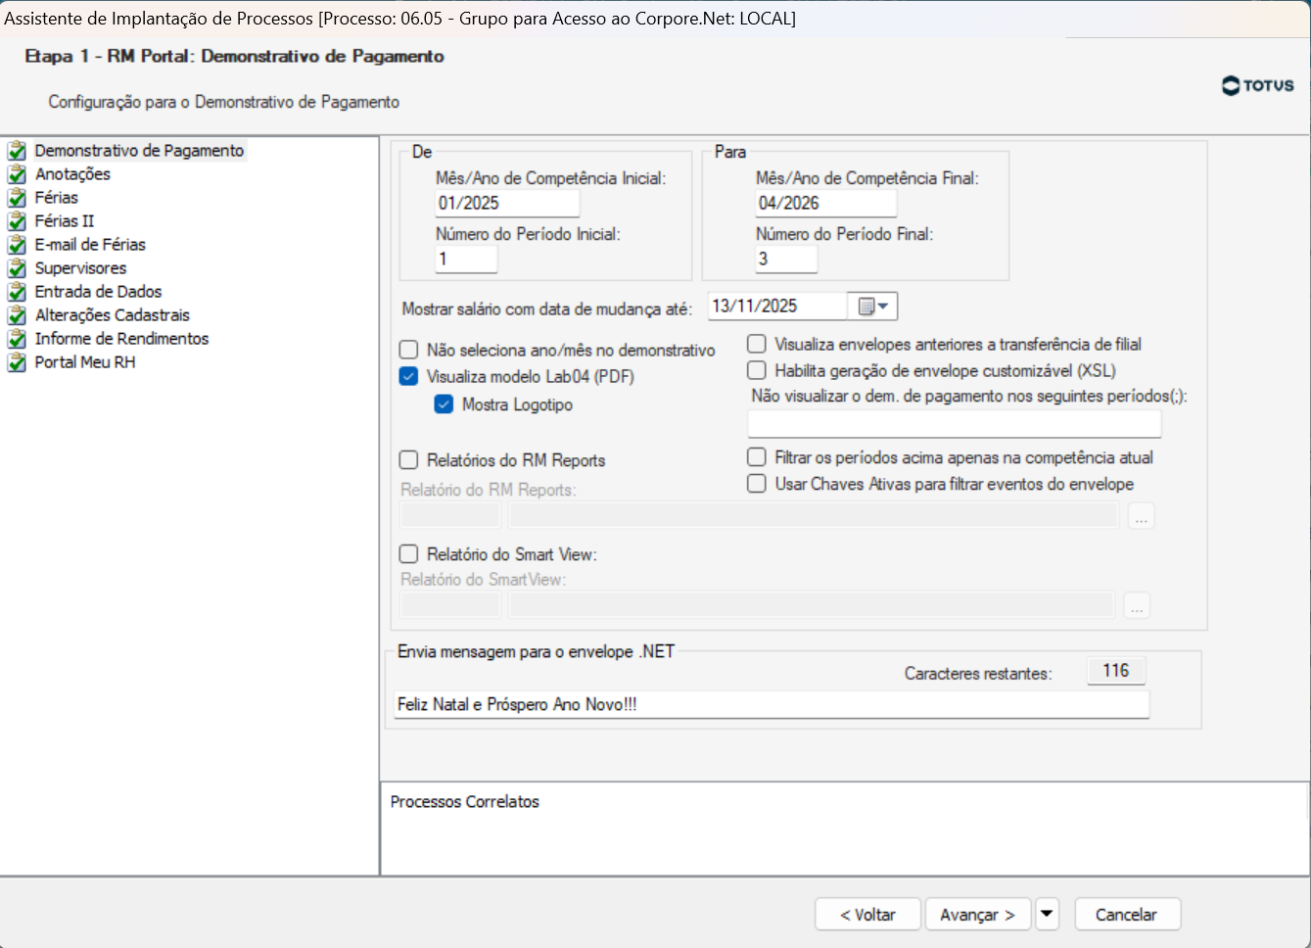Click the checklist icon beside Anotações
The height and width of the screenshot is (948, 1311).
click(x=17, y=174)
